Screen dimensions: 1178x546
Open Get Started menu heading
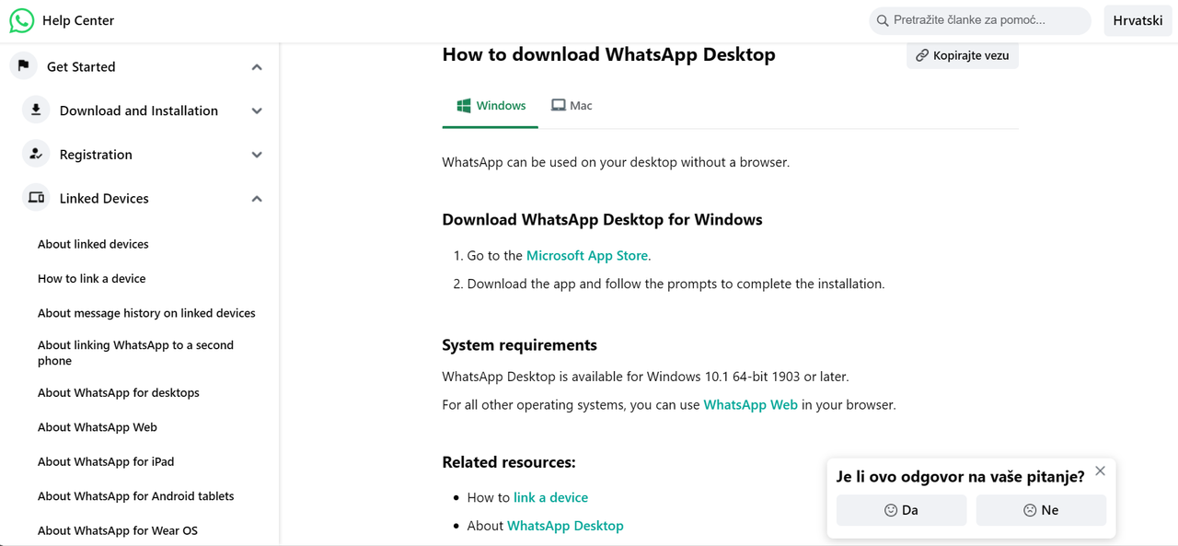click(81, 67)
